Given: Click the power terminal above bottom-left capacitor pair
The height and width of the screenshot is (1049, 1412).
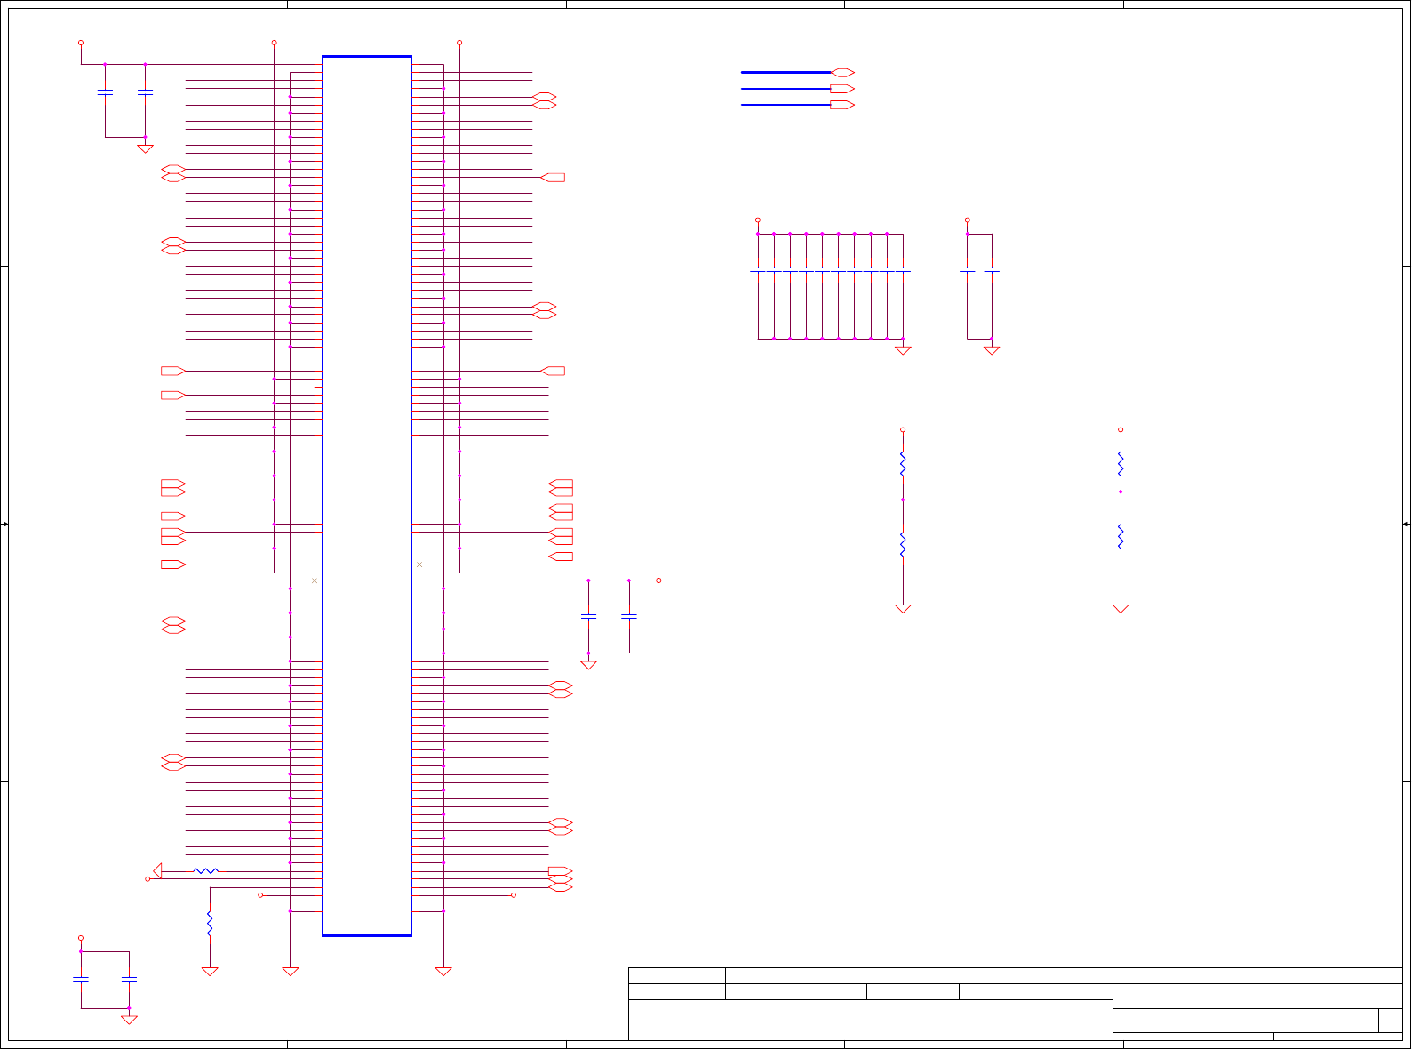Looking at the screenshot, I should click(x=81, y=938).
